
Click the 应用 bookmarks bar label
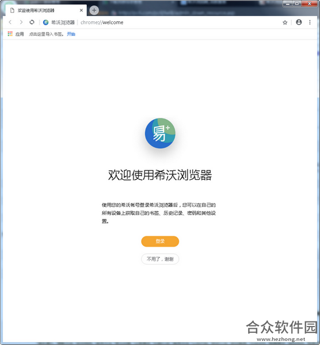[x=20, y=34]
